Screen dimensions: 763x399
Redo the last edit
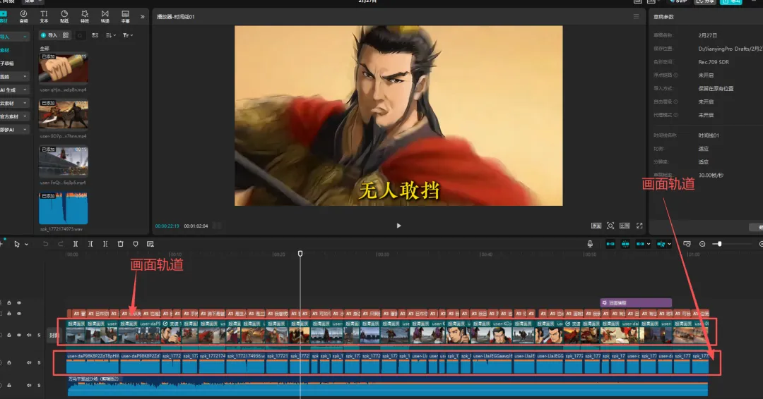click(60, 244)
